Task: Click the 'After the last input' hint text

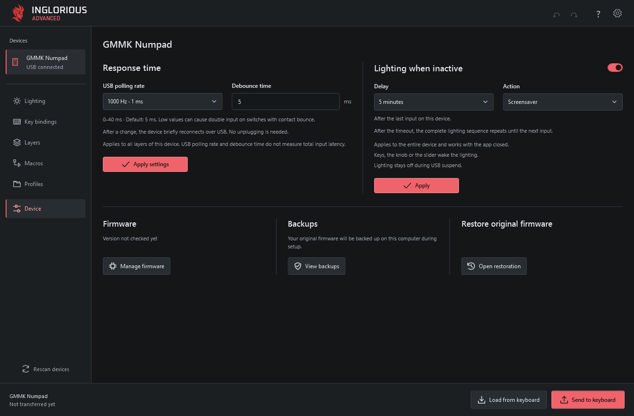Action: pyautogui.click(x=412, y=119)
